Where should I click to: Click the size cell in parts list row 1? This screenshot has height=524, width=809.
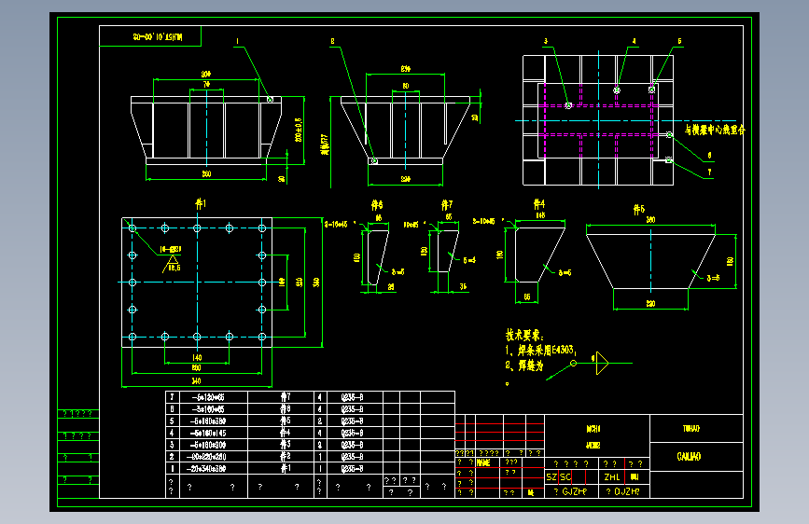point(214,469)
